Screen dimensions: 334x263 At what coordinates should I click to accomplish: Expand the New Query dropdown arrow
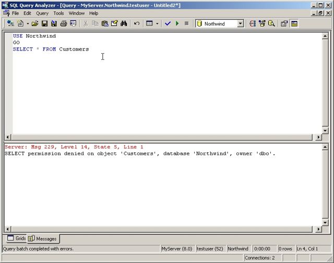[27, 23]
